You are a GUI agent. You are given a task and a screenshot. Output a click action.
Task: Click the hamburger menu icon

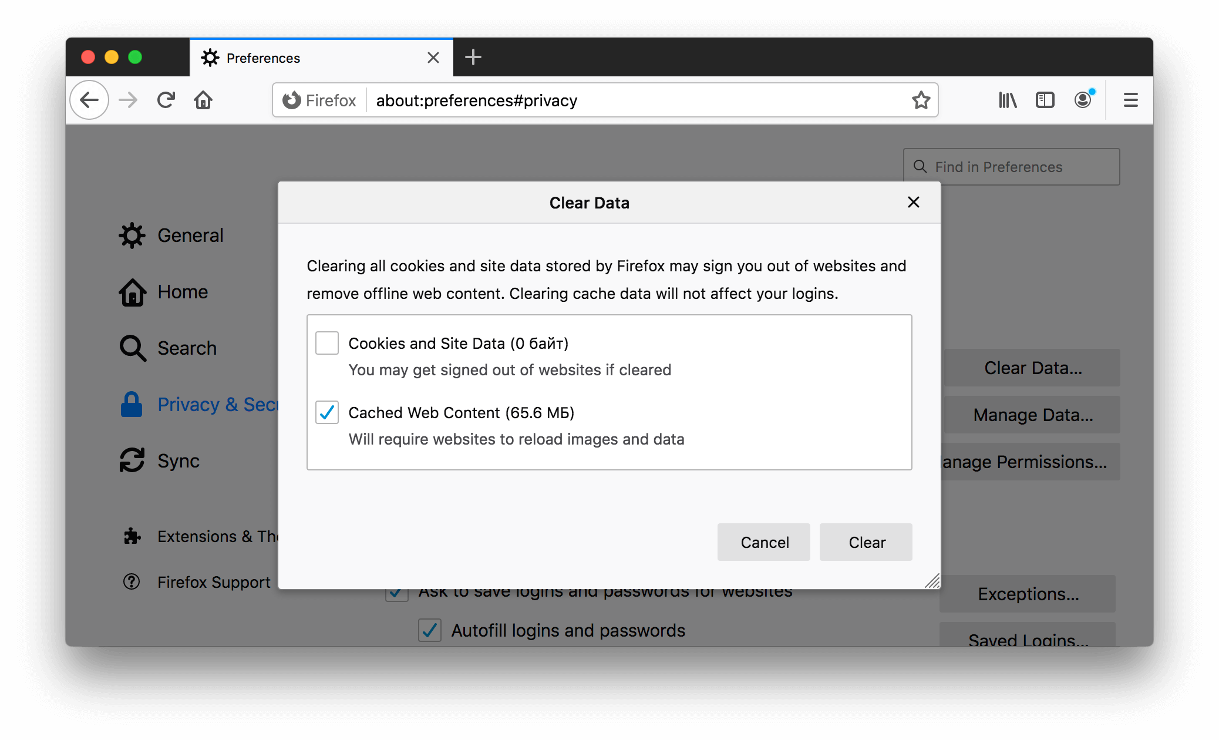[1130, 100]
